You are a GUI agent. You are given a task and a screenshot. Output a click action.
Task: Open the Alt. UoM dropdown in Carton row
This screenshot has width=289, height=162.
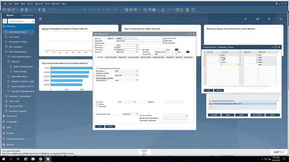coord(240,62)
